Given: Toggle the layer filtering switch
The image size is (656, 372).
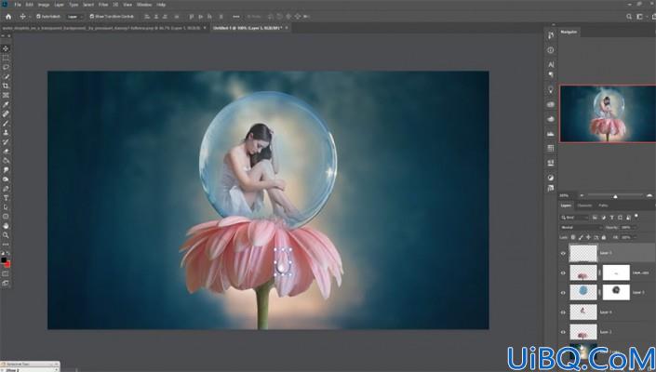Looking at the screenshot, I should (x=636, y=217).
